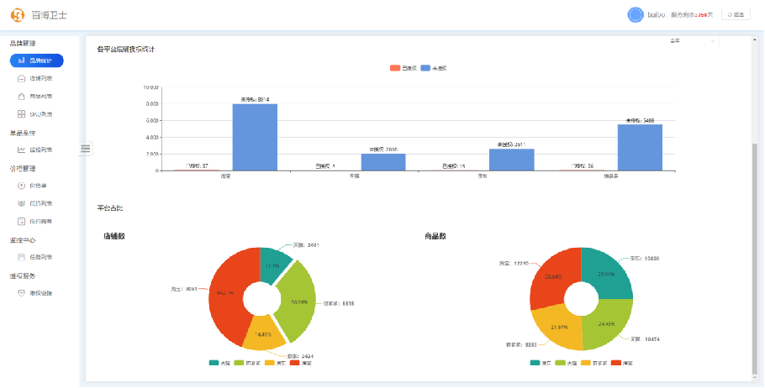
Task: Toggle 京东 in the 商品数 pie legend
Action: point(541,363)
